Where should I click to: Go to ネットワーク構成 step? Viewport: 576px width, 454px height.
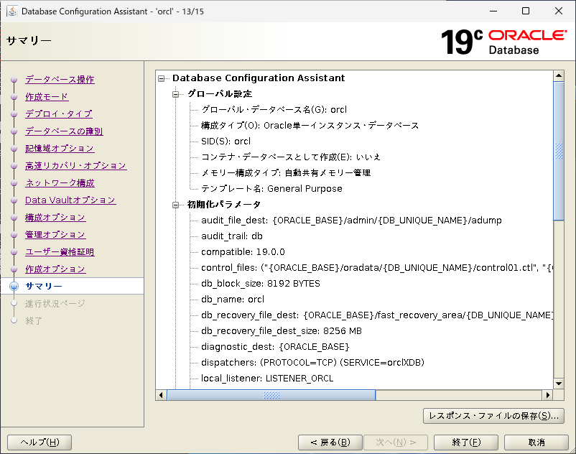[60, 183]
